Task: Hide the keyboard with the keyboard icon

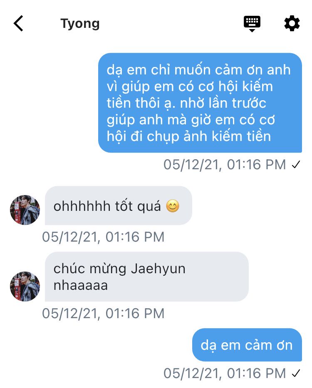Action: coord(252,24)
